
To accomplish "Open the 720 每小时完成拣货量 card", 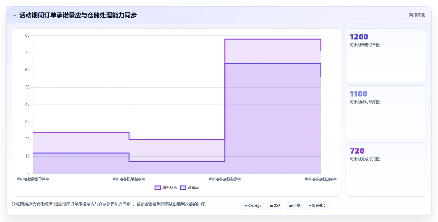I will [385, 170].
